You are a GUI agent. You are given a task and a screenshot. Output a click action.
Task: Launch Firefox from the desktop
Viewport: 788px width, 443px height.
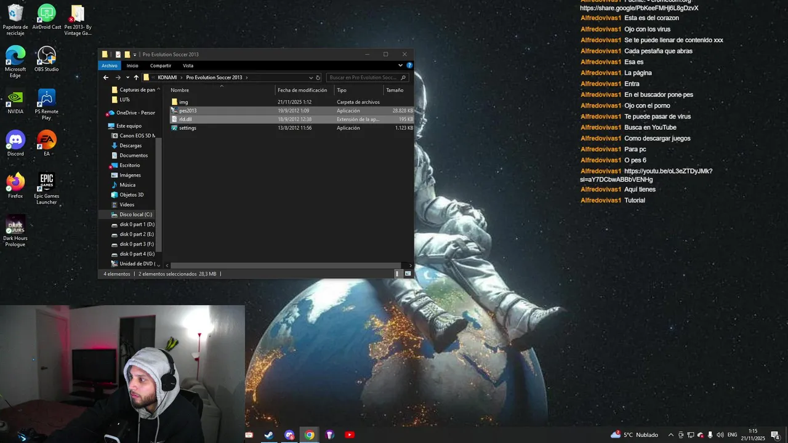point(15,186)
